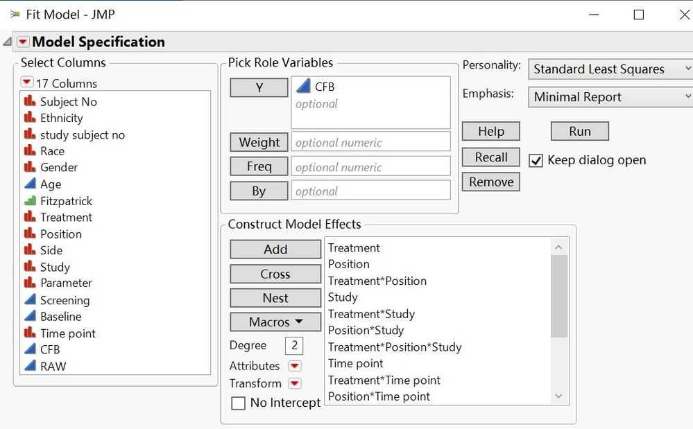Open the 17 Columns red triangle menu
Screen dimensions: 693x429
pyautogui.click(x=27, y=82)
